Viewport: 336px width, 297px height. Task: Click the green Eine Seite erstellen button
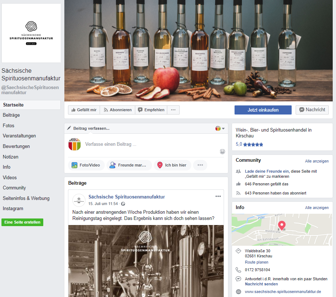[22, 222]
